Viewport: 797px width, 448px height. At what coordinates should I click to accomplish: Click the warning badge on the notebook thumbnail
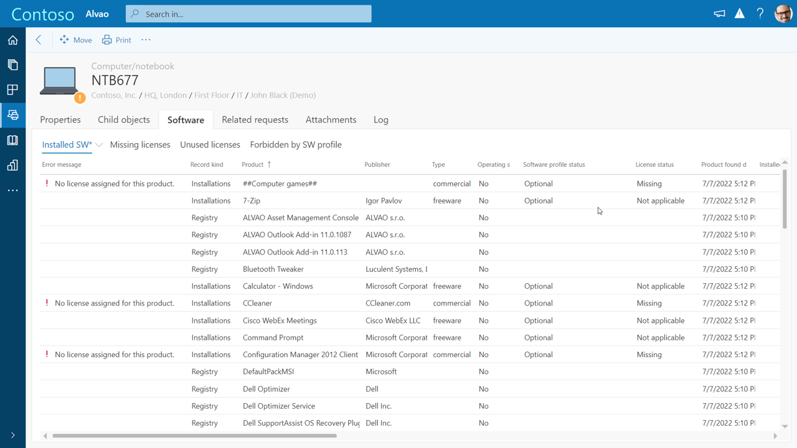pos(80,98)
